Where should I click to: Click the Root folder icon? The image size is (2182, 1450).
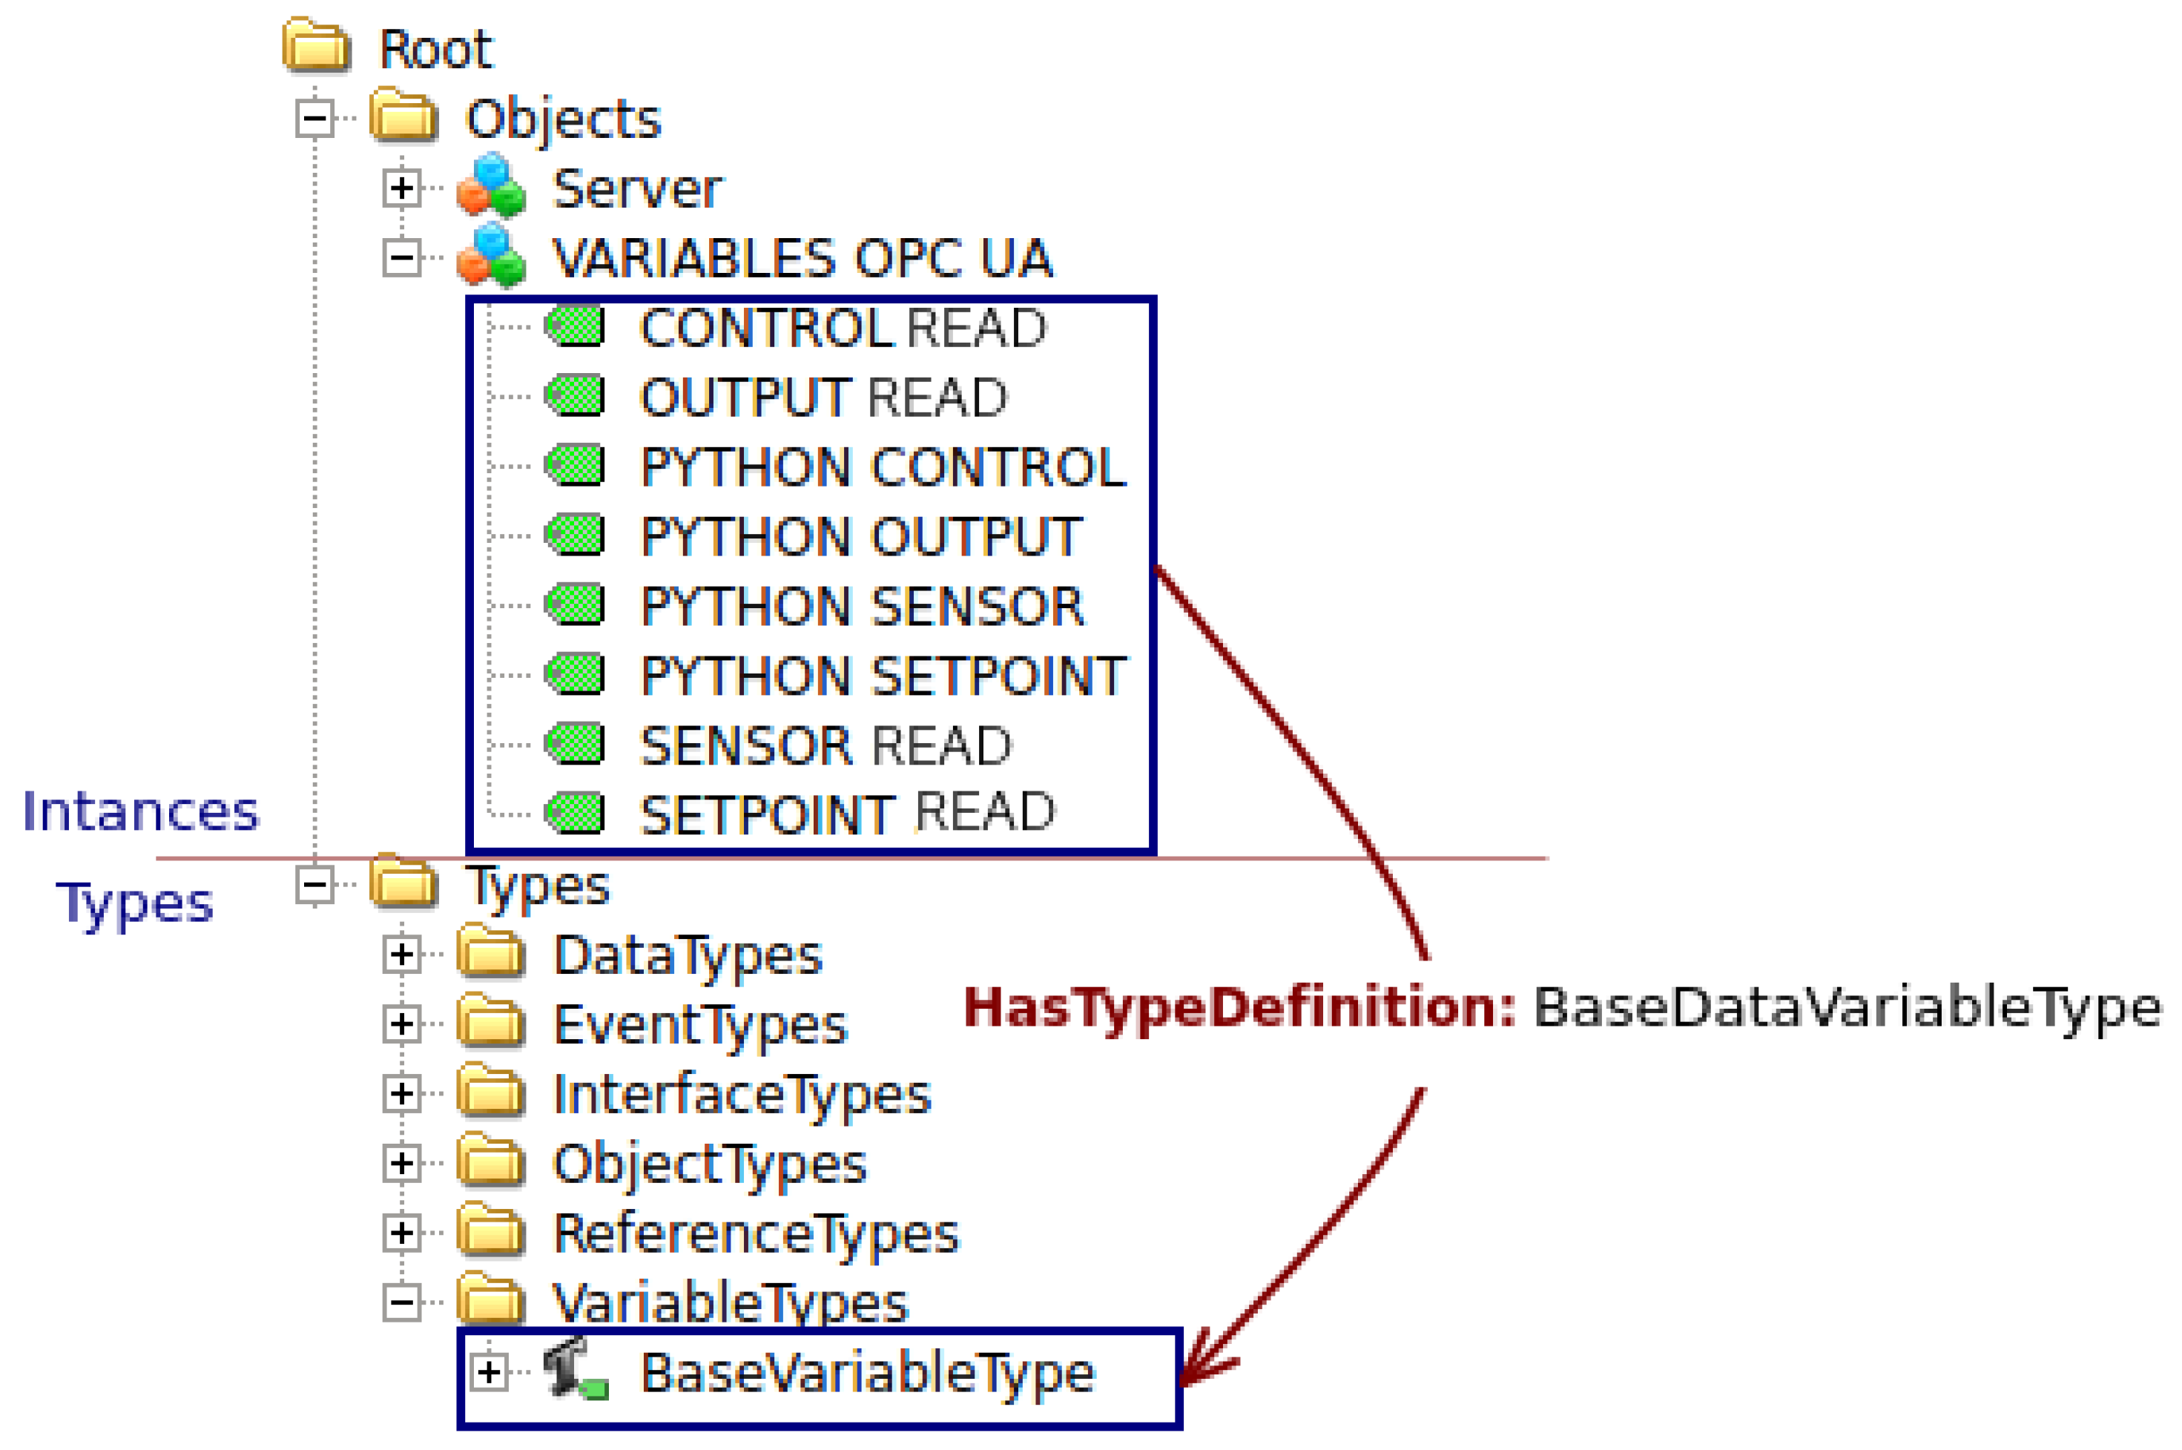tap(317, 46)
